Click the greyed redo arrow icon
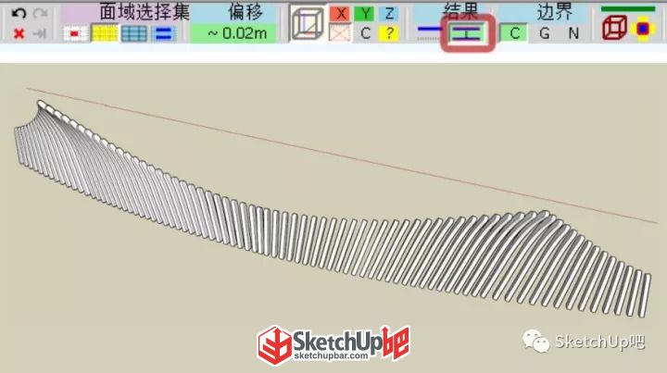Screen dimensions: 667x373 40,13
